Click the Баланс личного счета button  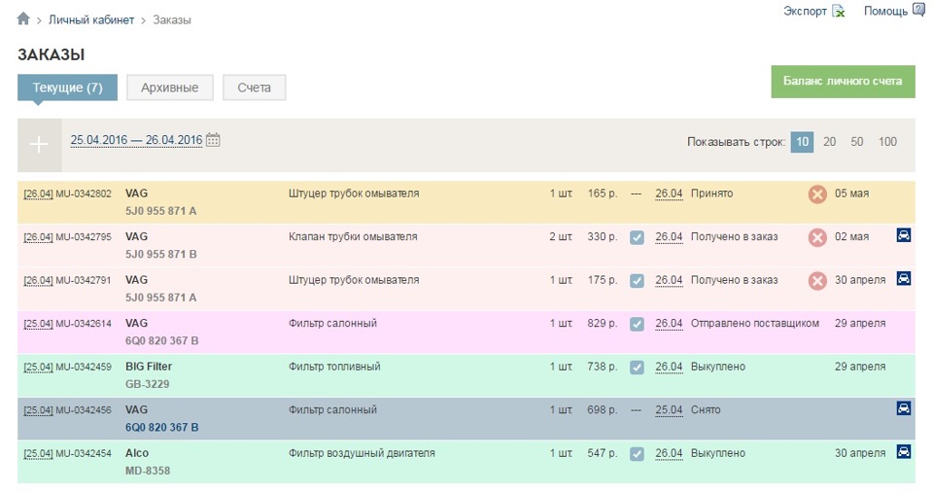pyautogui.click(x=843, y=82)
